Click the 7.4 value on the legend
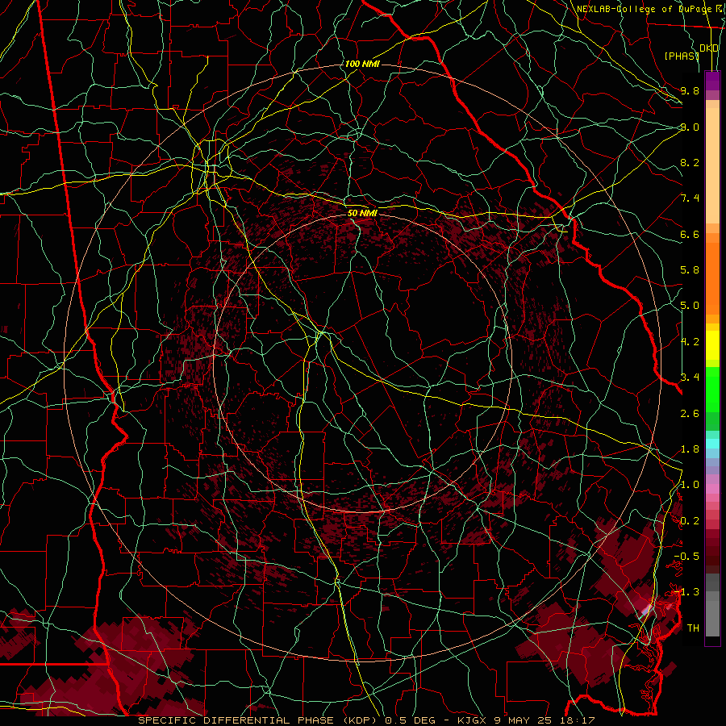Image resolution: width=726 pixels, height=726 pixels. tap(690, 198)
